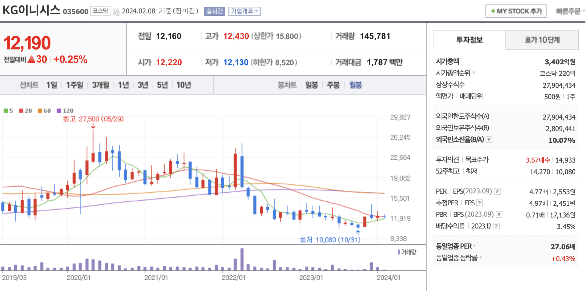The height and width of the screenshot is (291, 586).
Task: Click the 전일 value 12,160
Action: coord(168,36)
